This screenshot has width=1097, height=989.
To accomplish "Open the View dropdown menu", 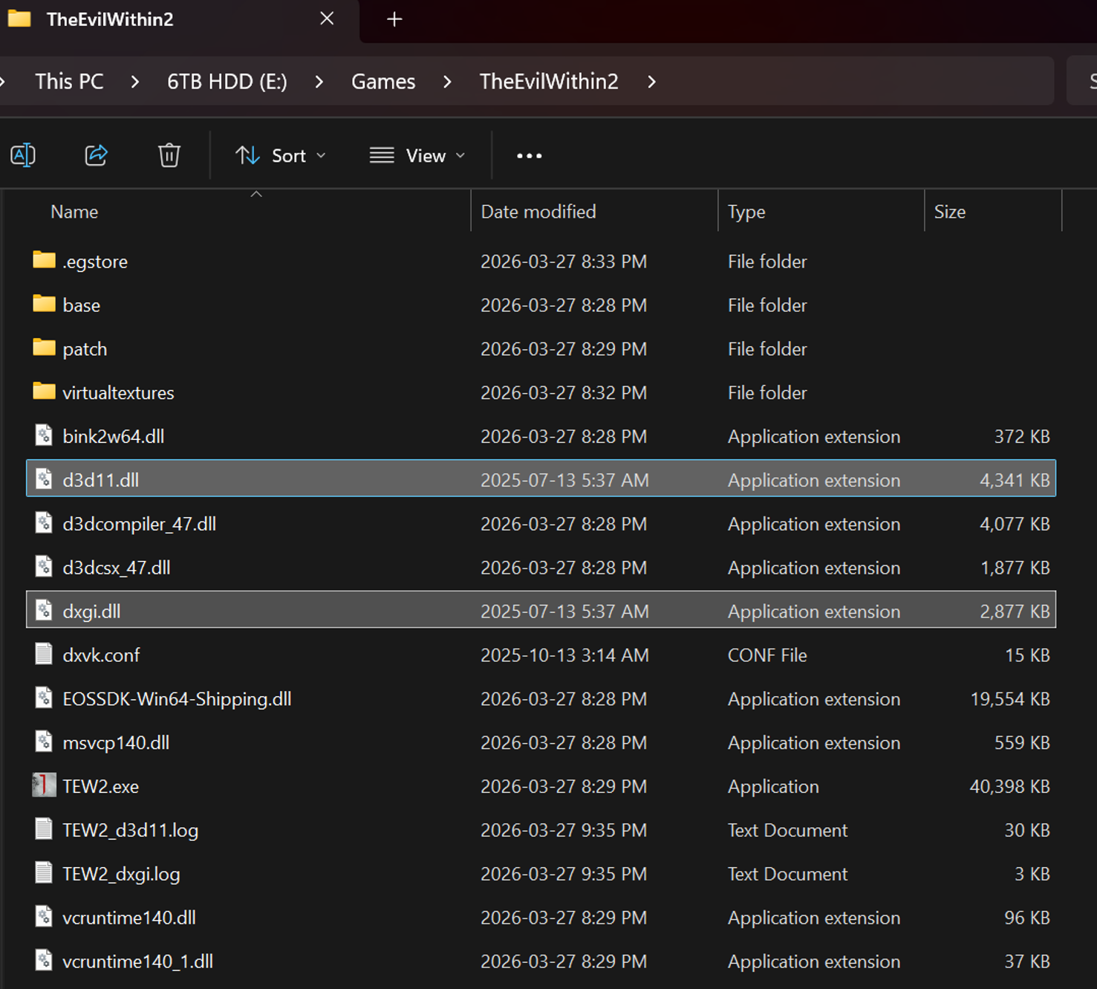I will pos(417,155).
